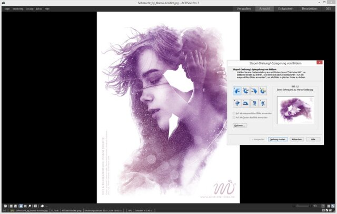337x214 pixels.
Task: Click third small status icon at bottom right
Action: coord(330,210)
